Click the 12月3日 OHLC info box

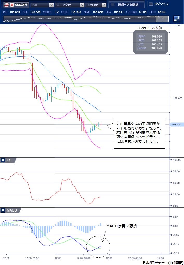coord(150,42)
